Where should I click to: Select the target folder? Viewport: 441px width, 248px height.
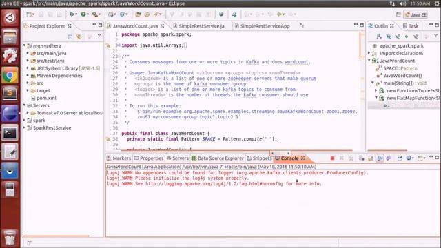(41, 90)
